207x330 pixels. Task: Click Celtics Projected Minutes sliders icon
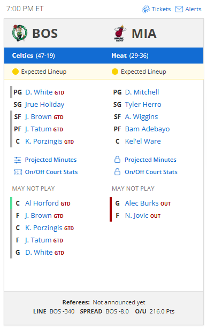point(18,160)
